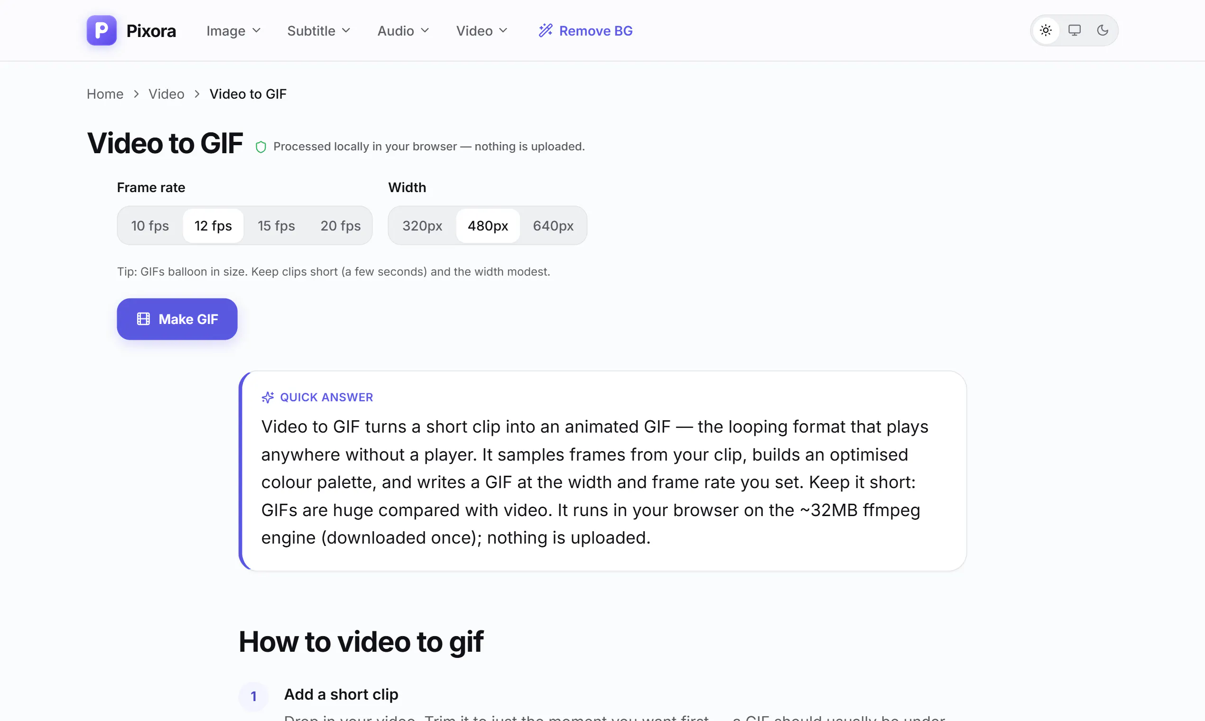The height and width of the screenshot is (721, 1205).
Task: Open the Audio dropdown menu
Action: tap(403, 31)
